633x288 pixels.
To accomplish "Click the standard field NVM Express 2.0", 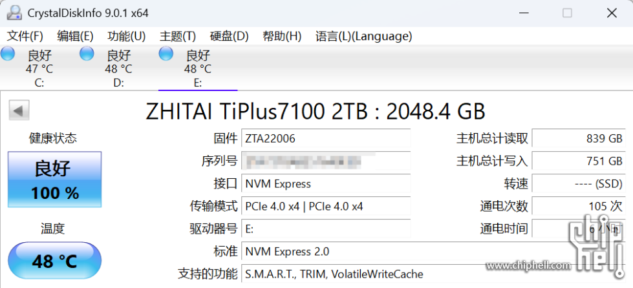I will coord(433,252).
